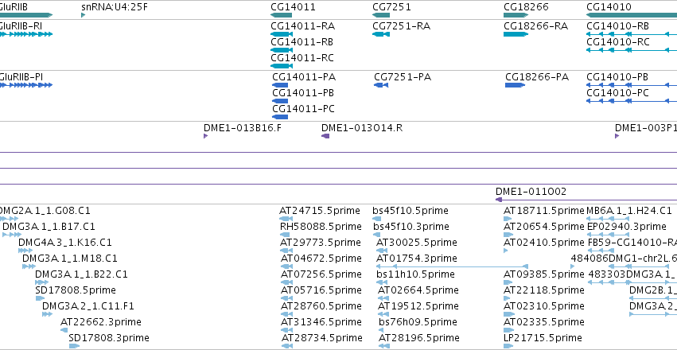Select EST DMG3A.2_1.C11.F1

[47, 314]
